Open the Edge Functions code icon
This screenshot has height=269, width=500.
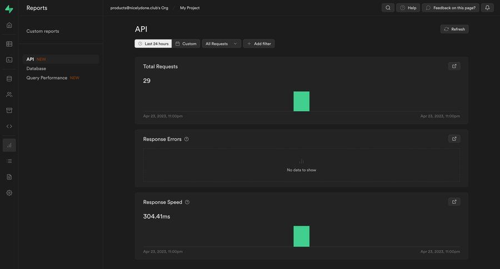tap(9, 126)
